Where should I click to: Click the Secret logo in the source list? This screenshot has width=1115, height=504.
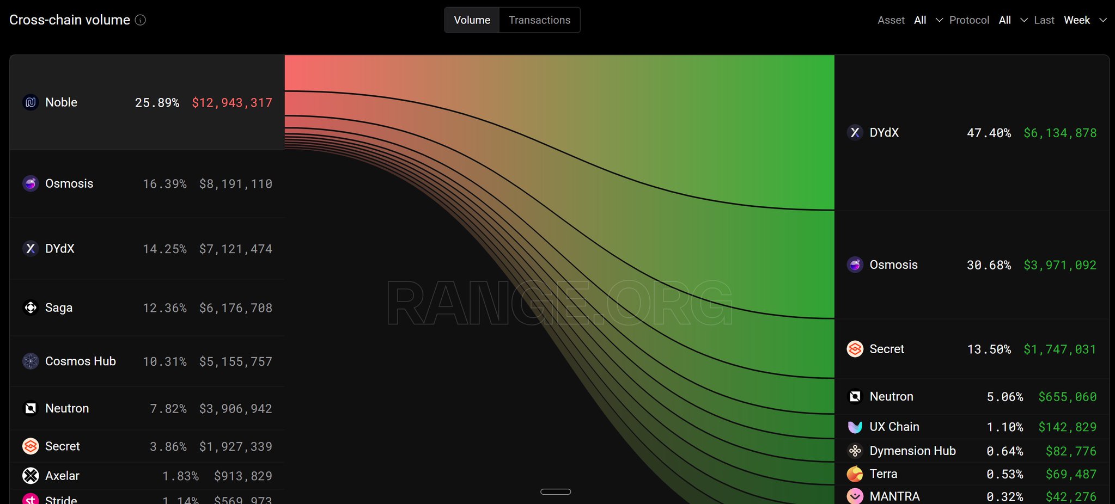(x=31, y=446)
